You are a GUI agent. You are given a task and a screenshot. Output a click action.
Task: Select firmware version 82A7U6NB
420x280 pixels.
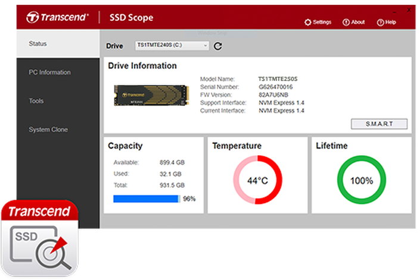(x=273, y=95)
